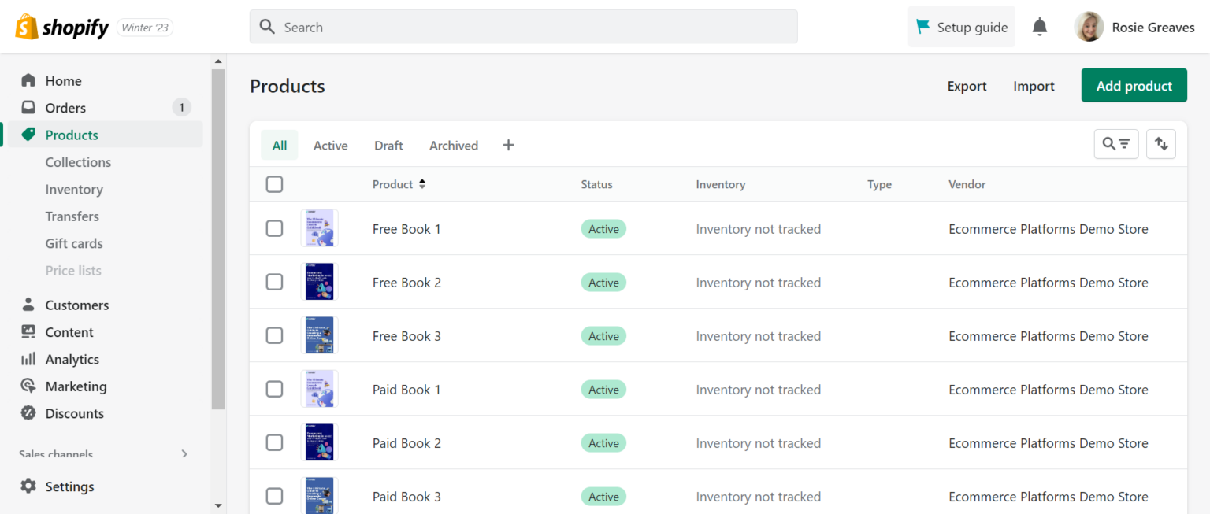Open the Home section
The height and width of the screenshot is (514, 1210).
click(x=65, y=80)
